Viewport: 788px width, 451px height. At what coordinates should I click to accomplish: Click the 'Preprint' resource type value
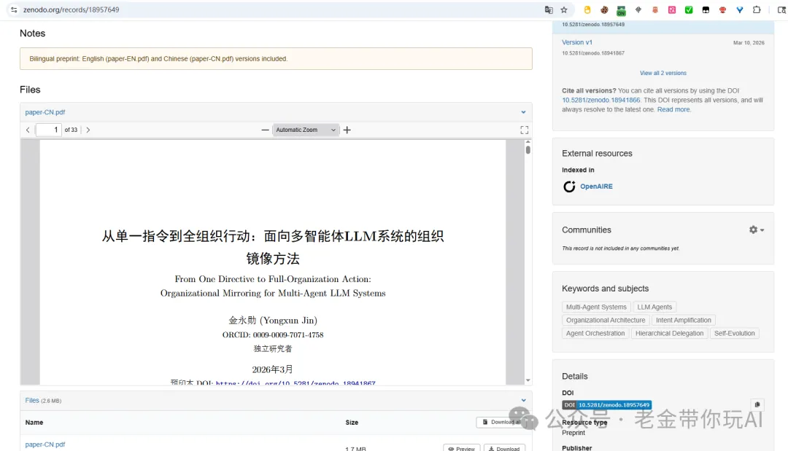(573, 433)
